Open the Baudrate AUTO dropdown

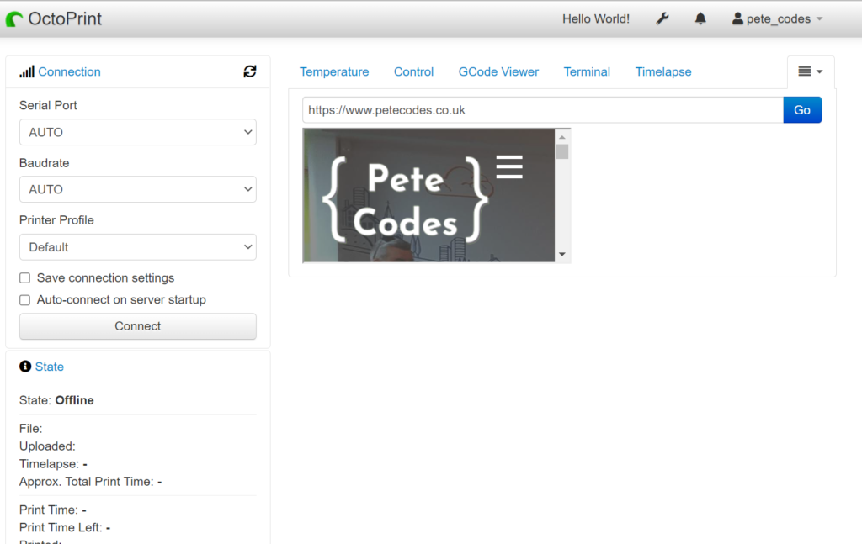(x=137, y=189)
